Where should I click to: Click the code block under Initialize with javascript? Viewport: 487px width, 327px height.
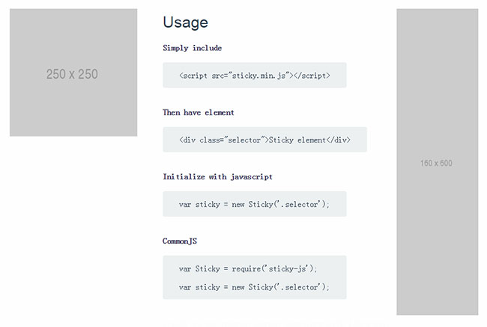pyautogui.click(x=255, y=204)
